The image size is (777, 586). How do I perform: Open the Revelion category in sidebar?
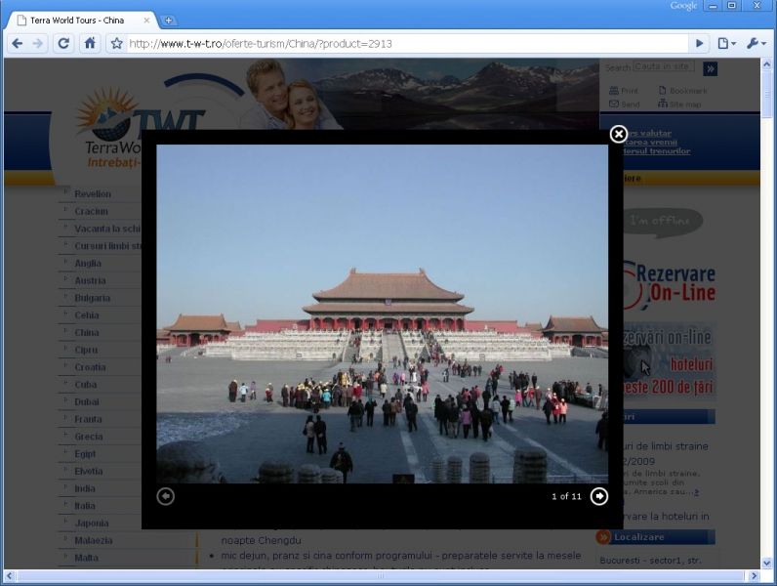click(x=93, y=194)
